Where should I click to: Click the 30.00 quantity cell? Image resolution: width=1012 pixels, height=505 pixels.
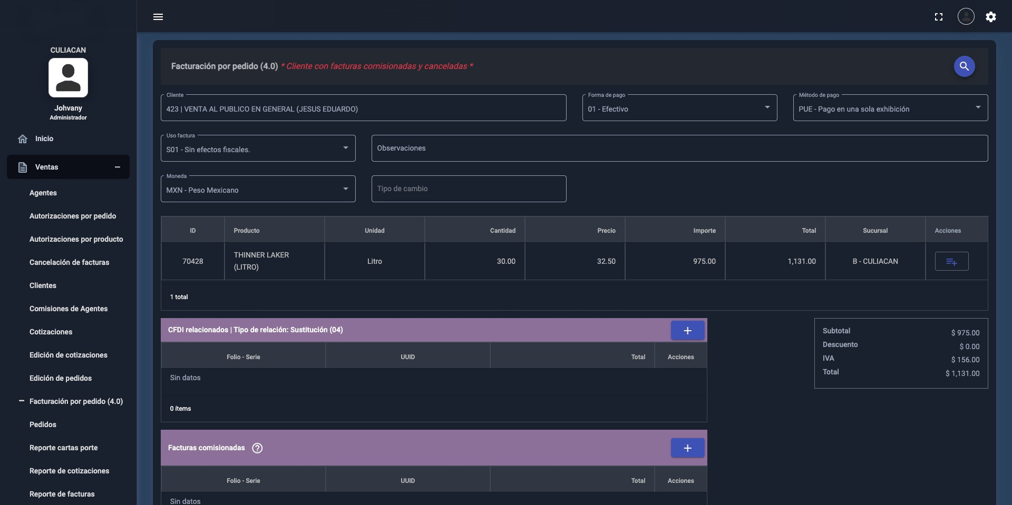point(474,261)
